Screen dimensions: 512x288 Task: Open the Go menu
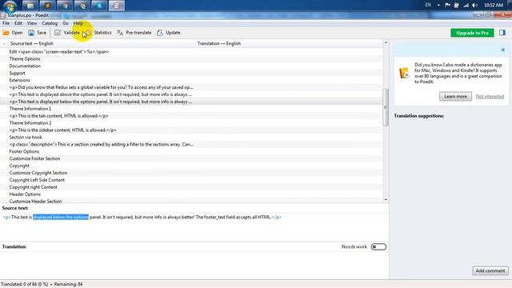click(x=66, y=23)
